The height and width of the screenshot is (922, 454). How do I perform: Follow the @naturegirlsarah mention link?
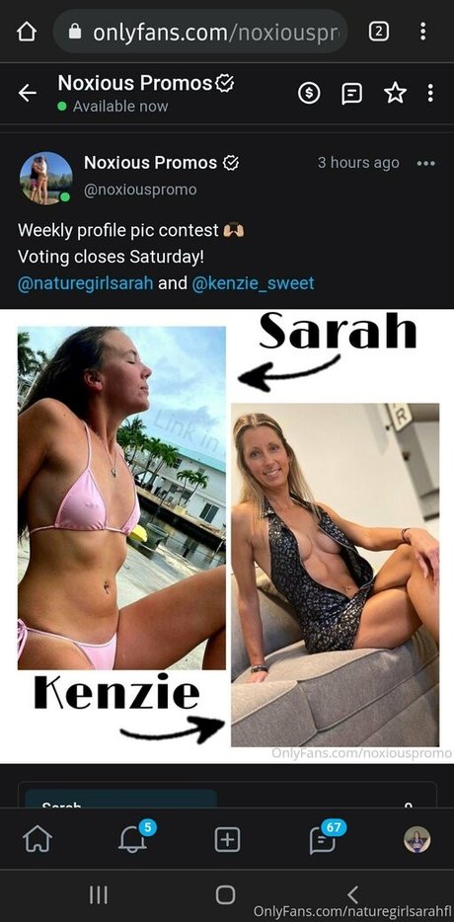(x=86, y=283)
